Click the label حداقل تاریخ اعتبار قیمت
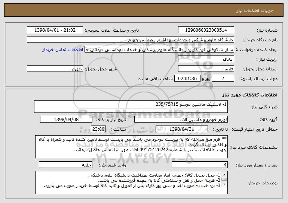 point(254,129)
